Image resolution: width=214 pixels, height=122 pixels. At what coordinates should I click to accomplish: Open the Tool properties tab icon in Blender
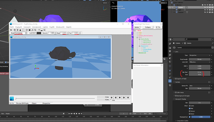(170, 44)
